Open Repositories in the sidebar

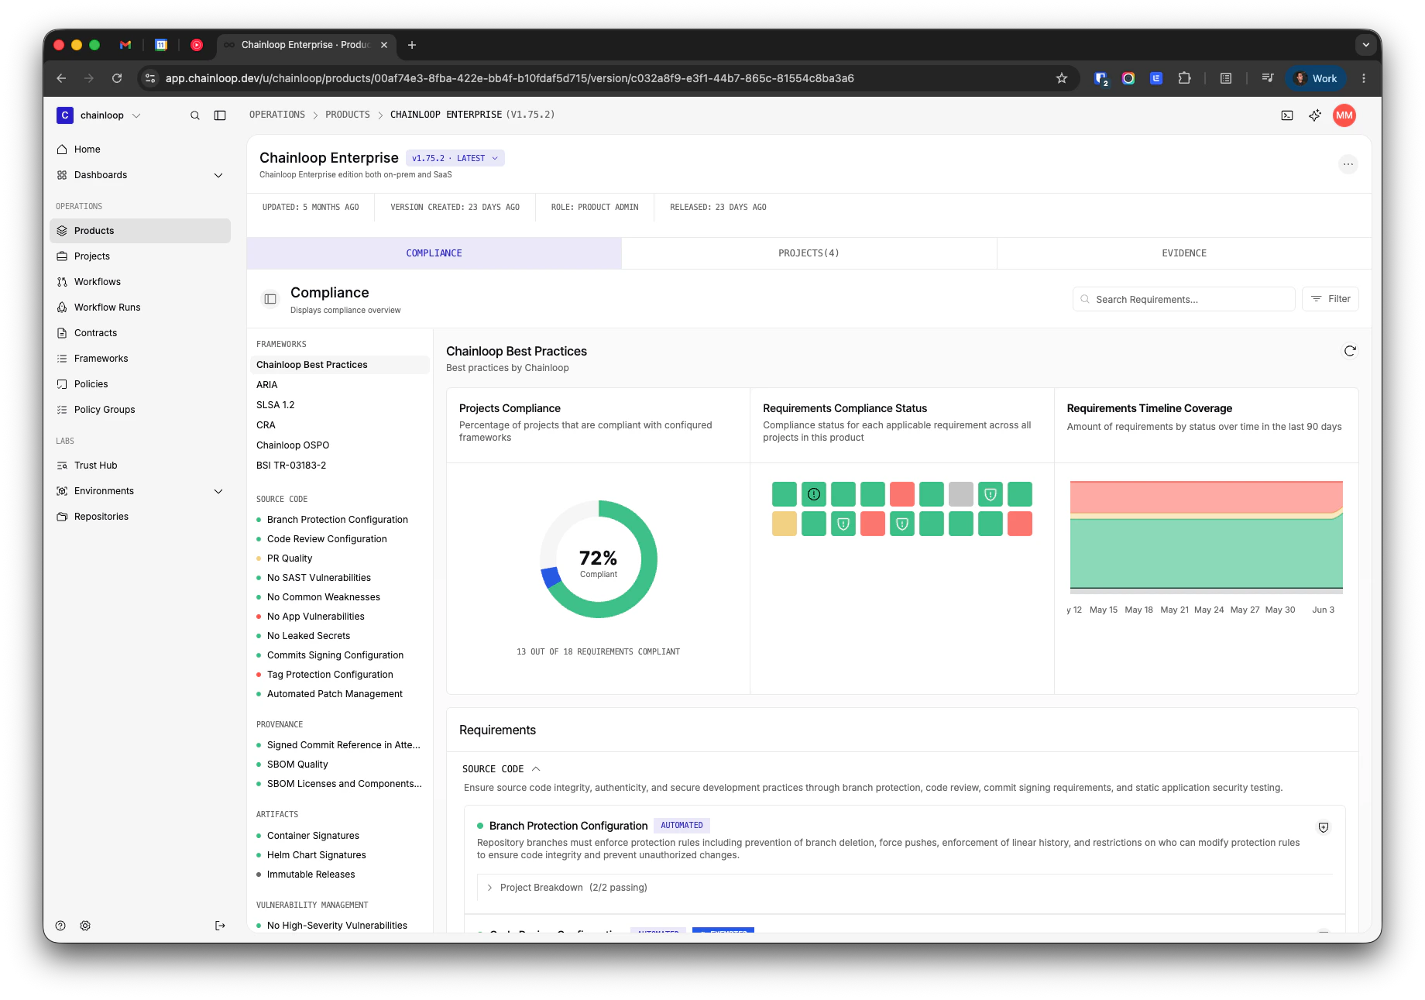pyautogui.click(x=140, y=517)
